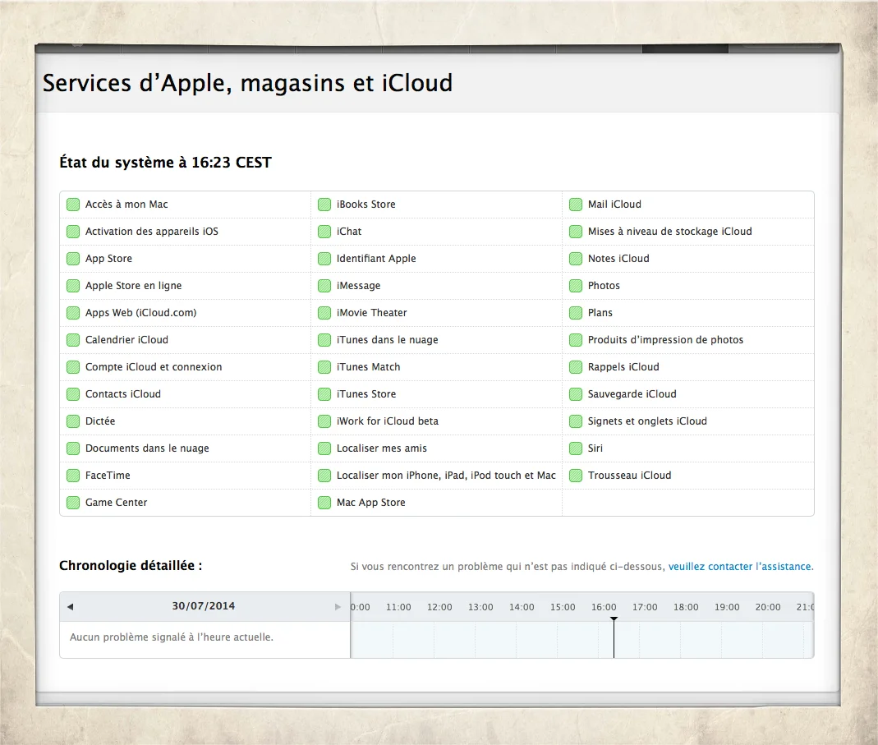This screenshot has width=878, height=745.
Task: Click the Rappels iCloud entry
Action: [x=688, y=367]
